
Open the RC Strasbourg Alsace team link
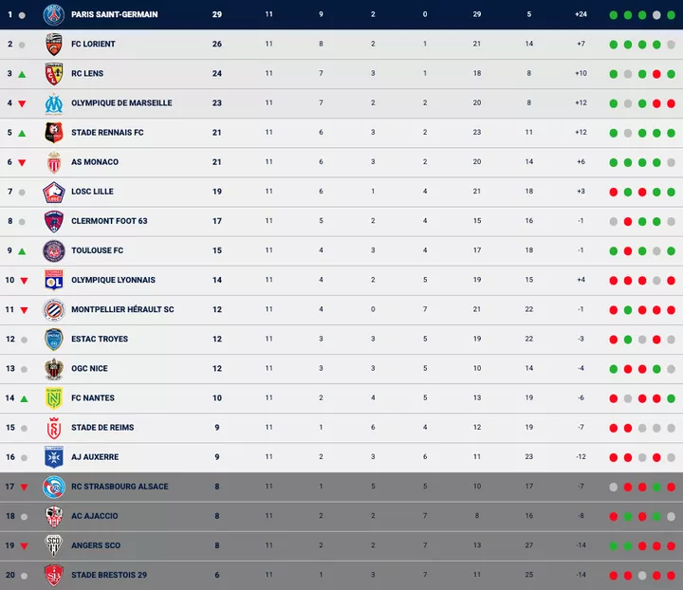point(120,487)
